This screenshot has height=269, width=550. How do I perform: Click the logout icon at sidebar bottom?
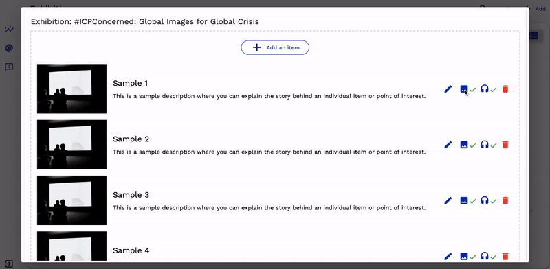click(9, 264)
